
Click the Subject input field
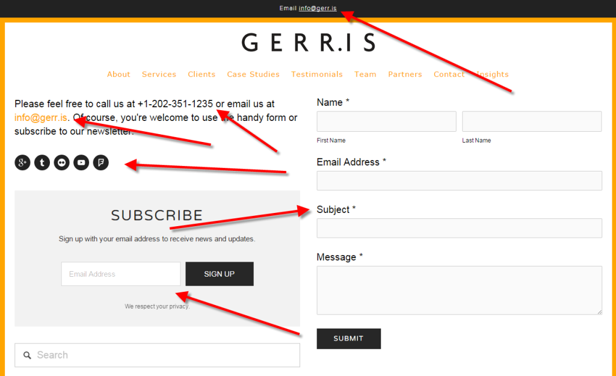459,228
